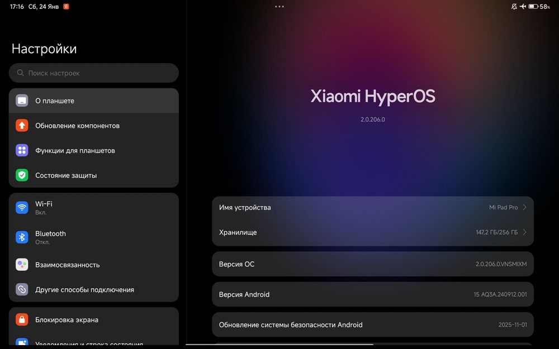Screen dimensions: 559x349
Task: Open the three-dot menu at top
Action: pos(279,6)
